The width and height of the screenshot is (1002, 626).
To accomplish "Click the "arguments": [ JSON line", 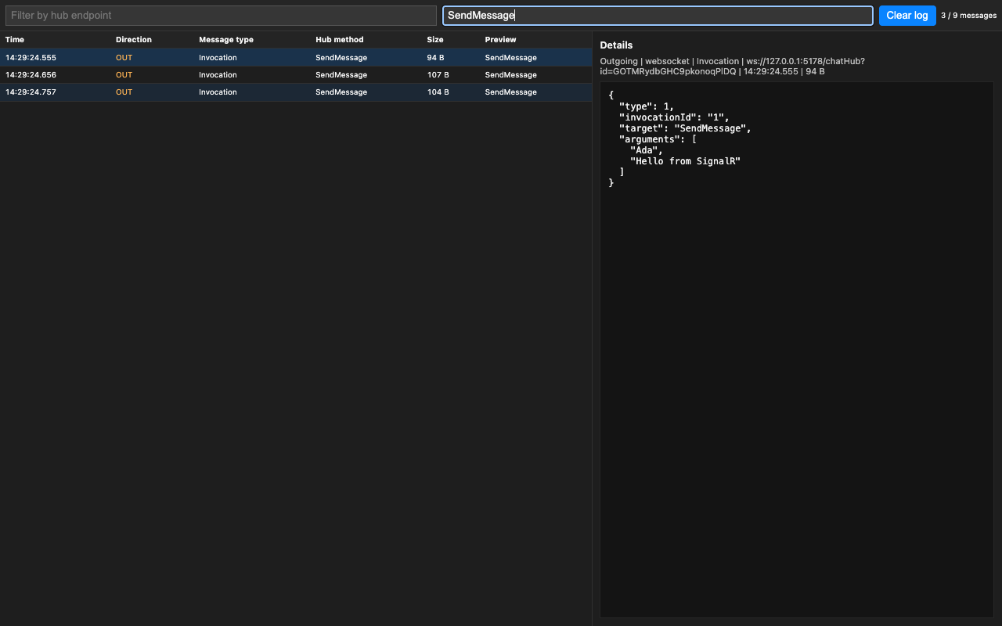I will [x=658, y=139].
